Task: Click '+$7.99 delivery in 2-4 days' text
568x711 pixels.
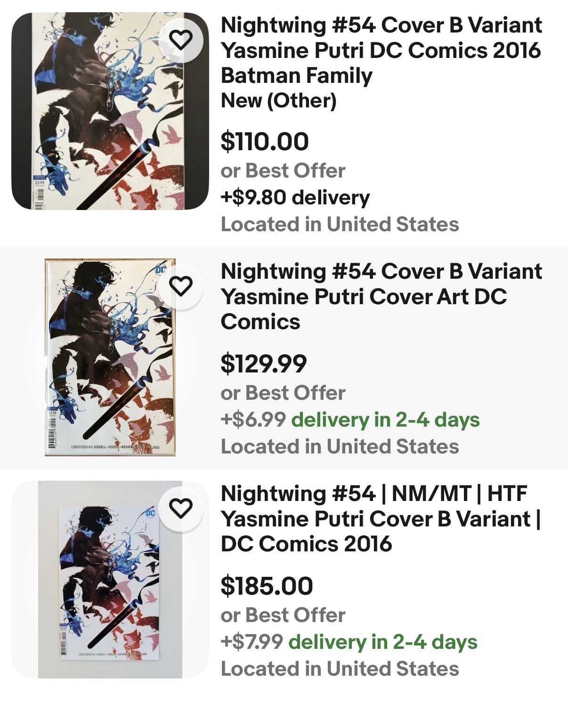Action: point(349,642)
